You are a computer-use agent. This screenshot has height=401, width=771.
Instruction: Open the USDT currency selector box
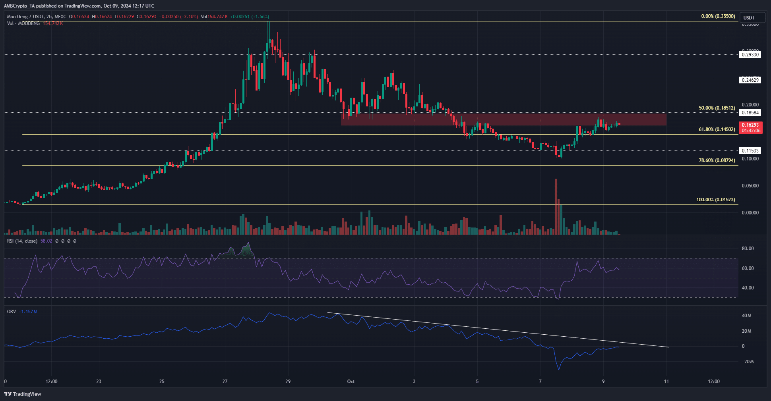click(753, 17)
